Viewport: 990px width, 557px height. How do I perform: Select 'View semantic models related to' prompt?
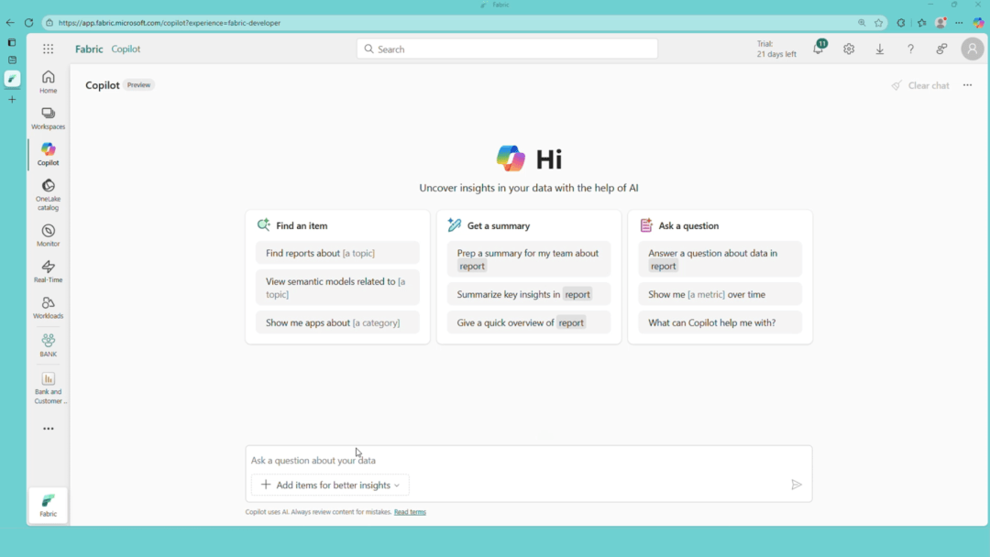[337, 288]
